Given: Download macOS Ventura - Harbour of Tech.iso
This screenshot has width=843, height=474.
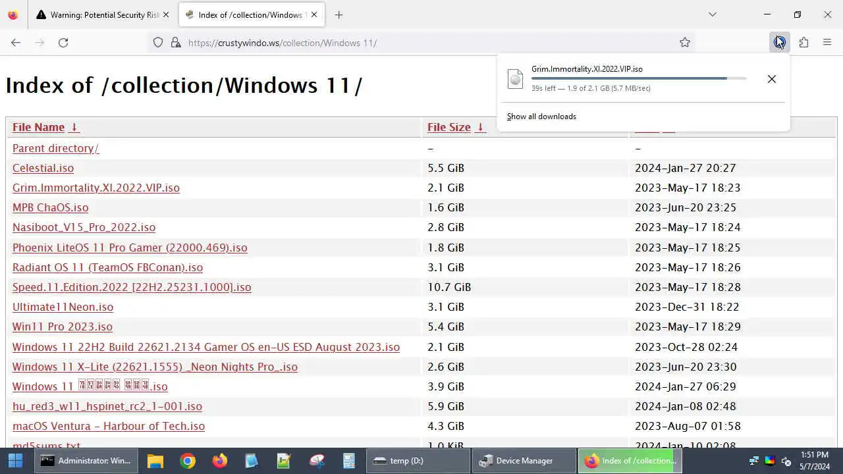Looking at the screenshot, I should tap(109, 426).
